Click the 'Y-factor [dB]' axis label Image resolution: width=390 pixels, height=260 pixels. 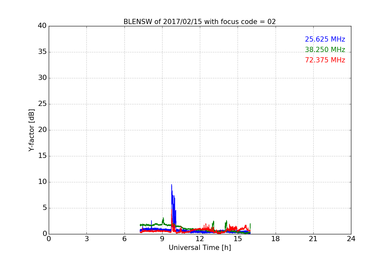32,130
